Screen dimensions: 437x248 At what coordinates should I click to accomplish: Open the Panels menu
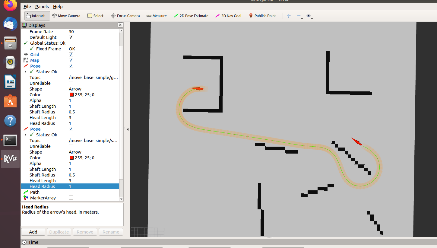coord(42,6)
